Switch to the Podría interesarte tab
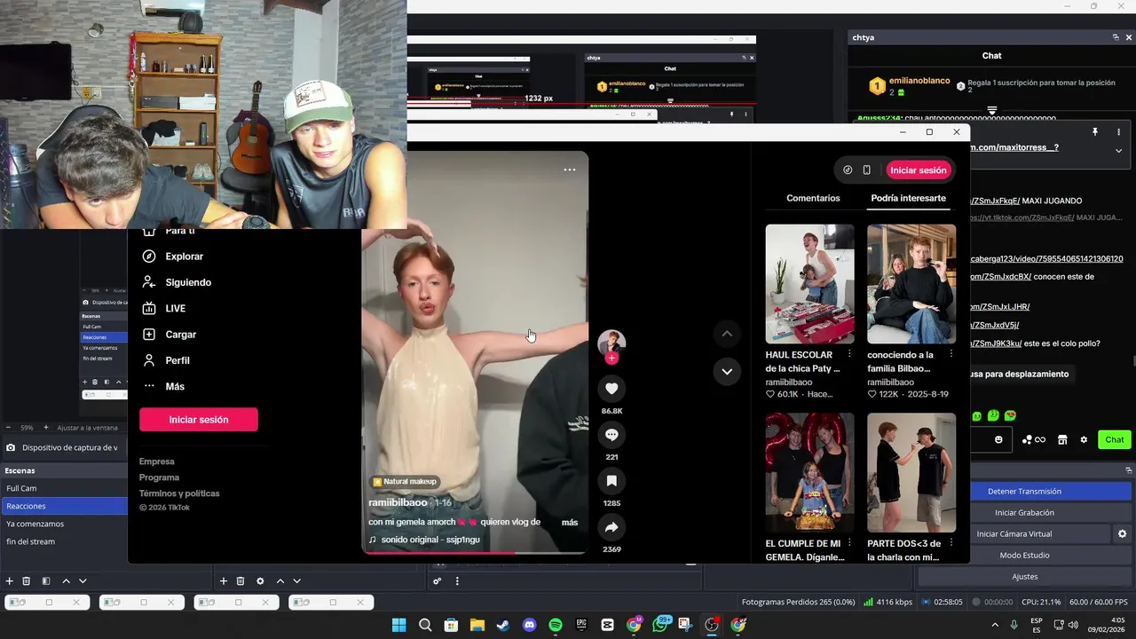1136x639 pixels. (x=908, y=198)
